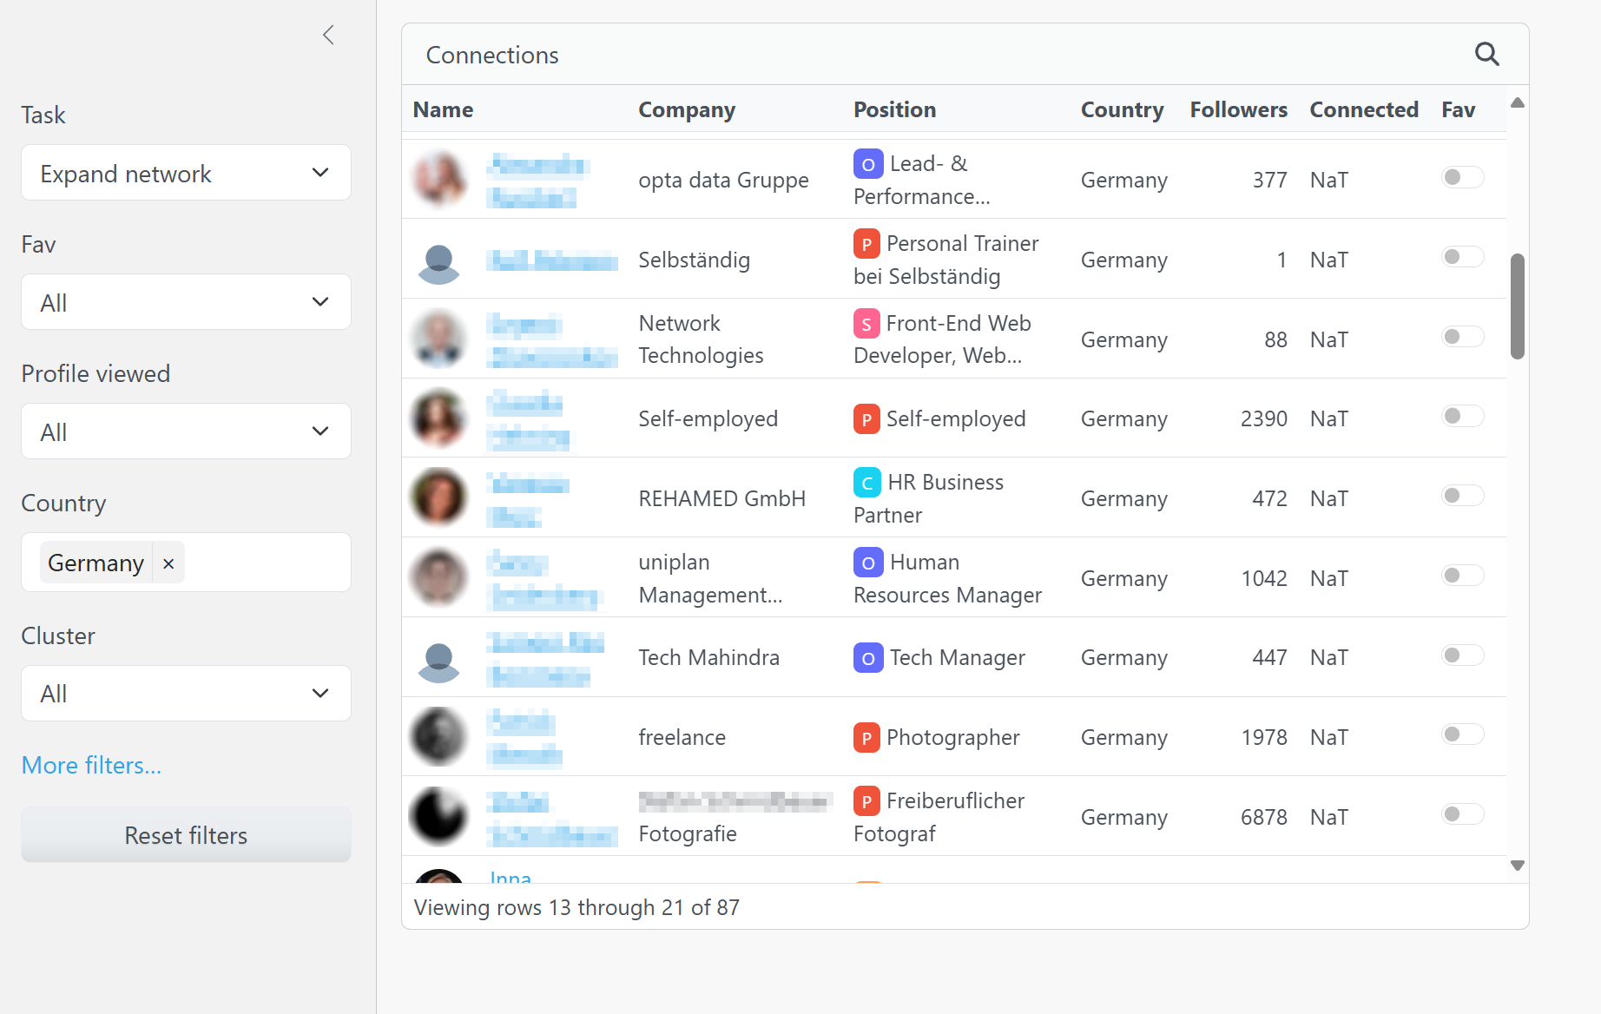Click the photographer's profile picture

[438, 736]
